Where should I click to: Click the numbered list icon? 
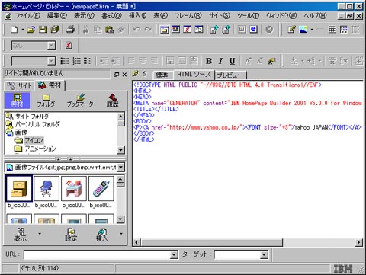pos(76,61)
